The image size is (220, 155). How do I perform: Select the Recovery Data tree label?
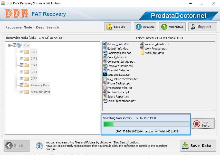coord(40,85)
